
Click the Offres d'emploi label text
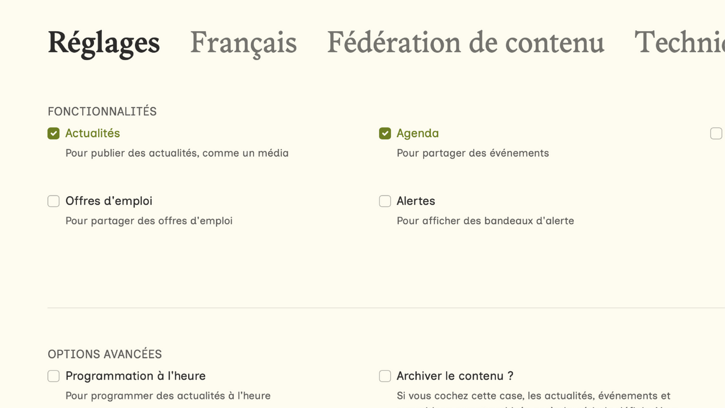109,201
